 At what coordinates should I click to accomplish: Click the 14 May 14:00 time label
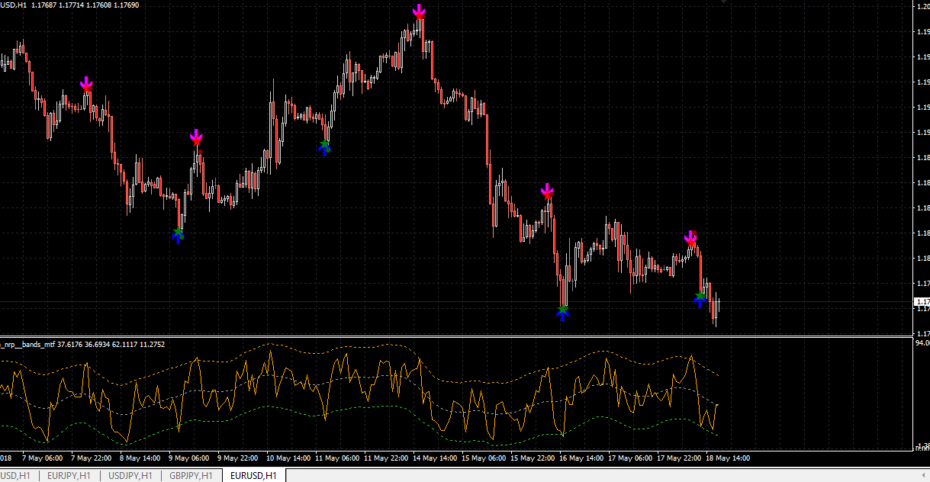tap(435, 458)
